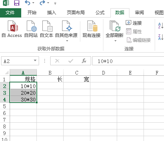Select column B header
Viewport: 164px width, 141px height.
(x=50, y=72)
